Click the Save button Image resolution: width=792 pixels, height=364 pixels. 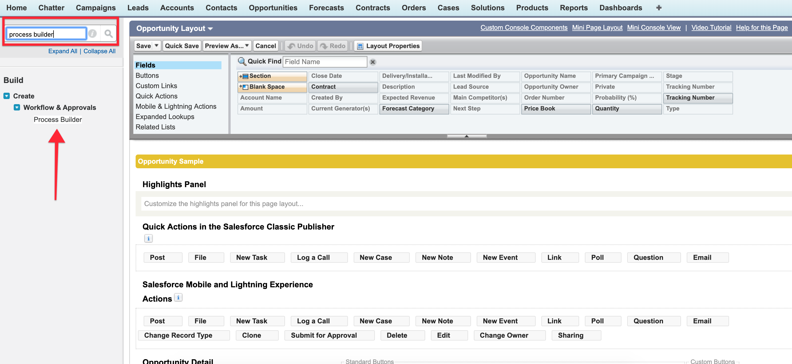click(143, 46)
